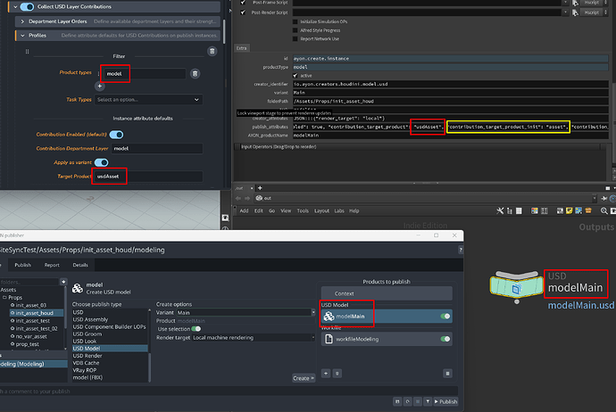Screen dimensions: 616x412
Task: Open Post-Render Script preset dropdown arrow
Action: tap(565, 12)
